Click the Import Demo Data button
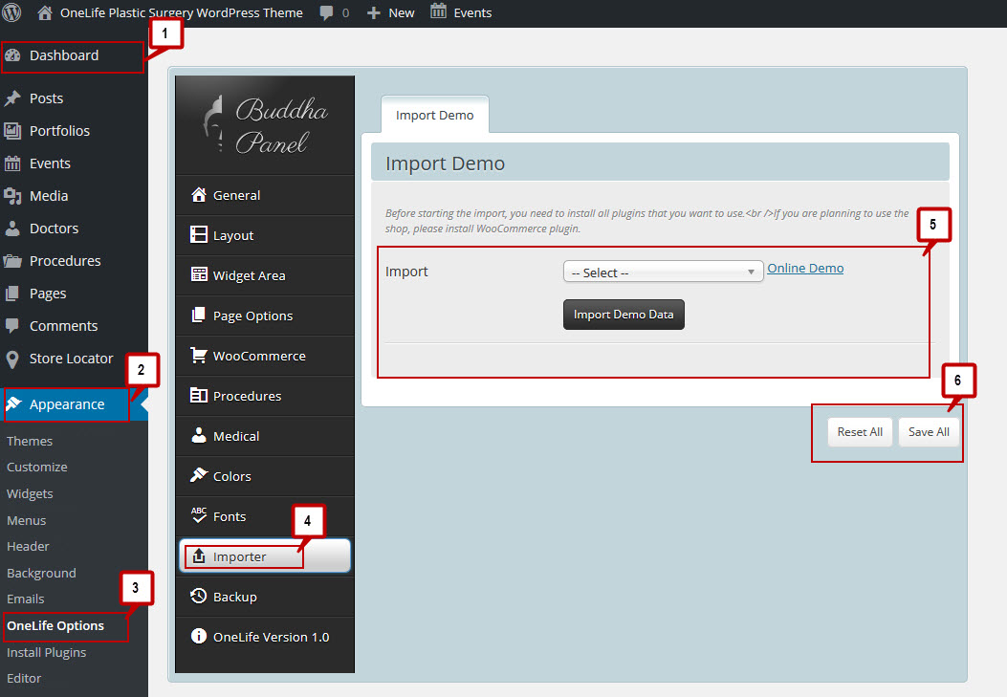1007x697 pixels. click(x=624, y=315)
